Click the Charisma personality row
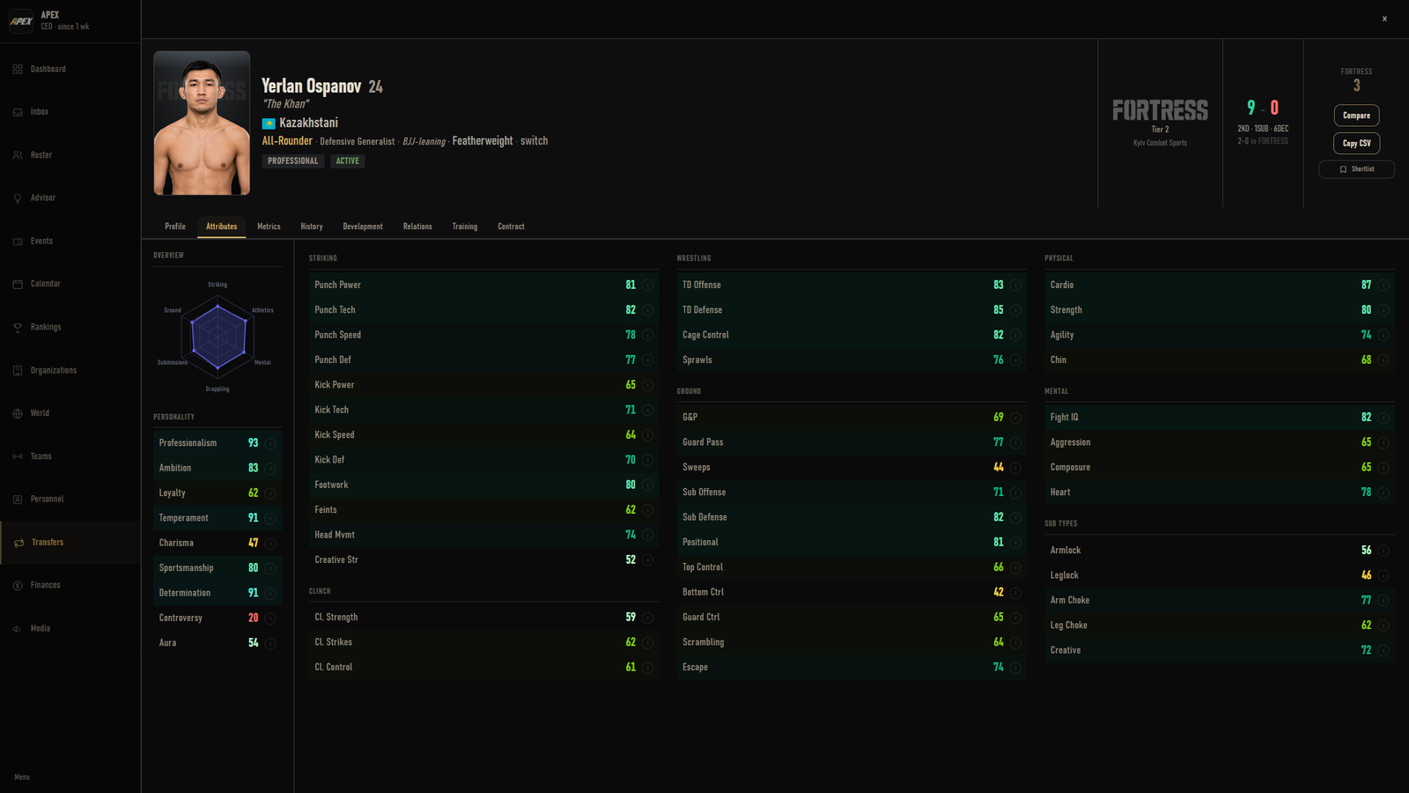This screenshot has height=793, width=1409. 218,543
